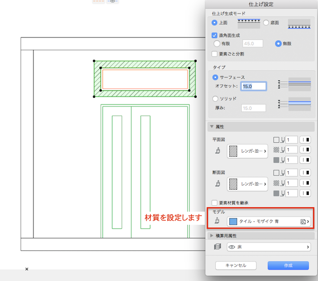
Task: Click the material brush icon under モデル
Action: point(217,222)
